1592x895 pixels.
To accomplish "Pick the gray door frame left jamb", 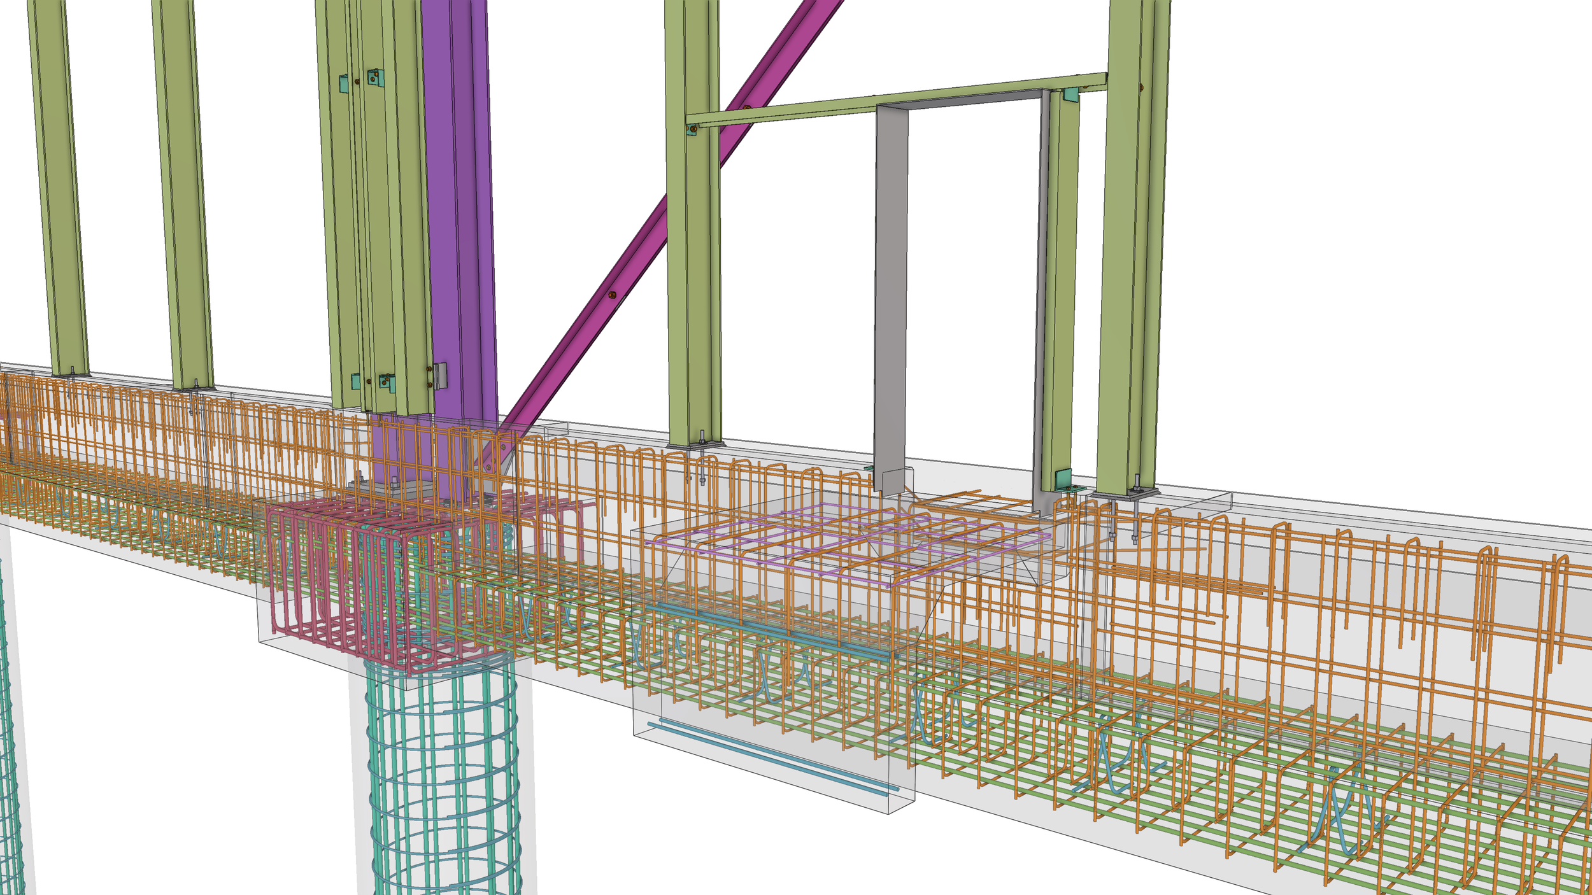I will tap(892, 299).
